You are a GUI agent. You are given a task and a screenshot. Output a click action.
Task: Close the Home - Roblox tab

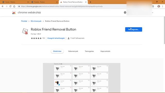[x=28, y=2]
